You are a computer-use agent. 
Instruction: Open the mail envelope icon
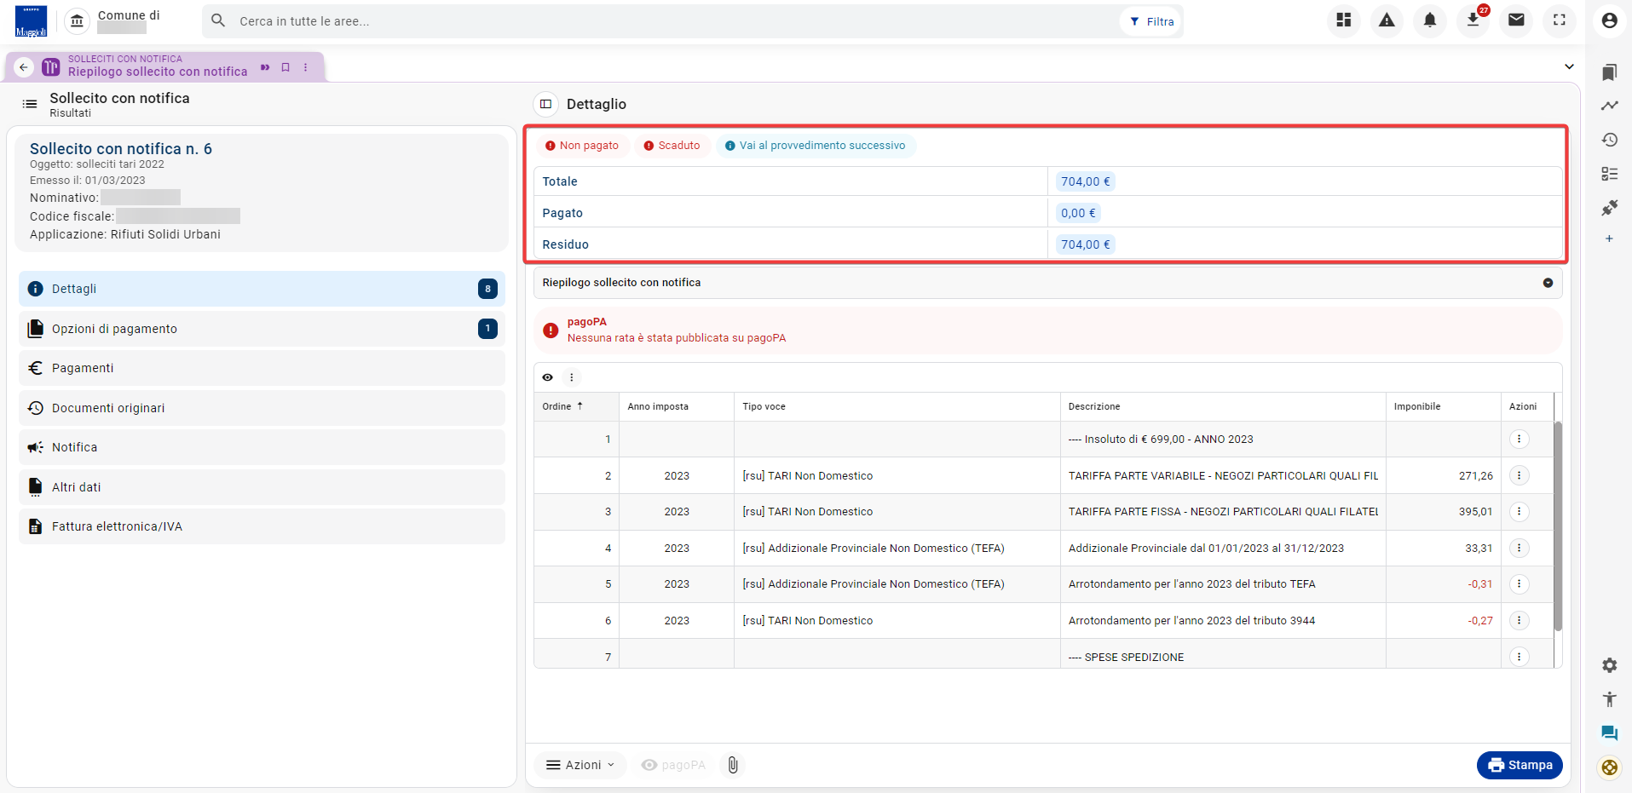point(1516,20)
